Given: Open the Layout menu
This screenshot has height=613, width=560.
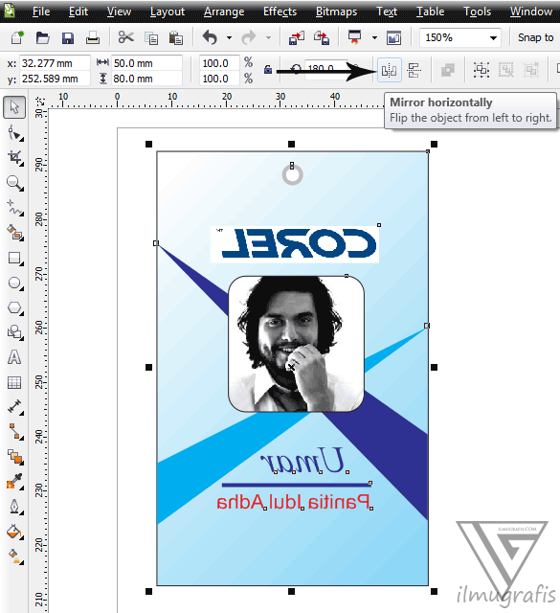Looking at the screenshot, I should pos(168,12).
